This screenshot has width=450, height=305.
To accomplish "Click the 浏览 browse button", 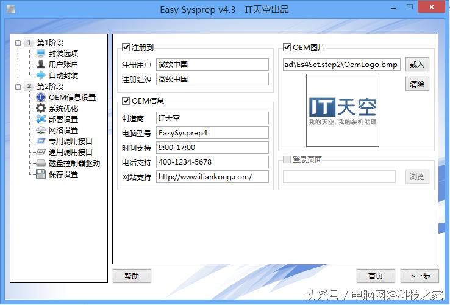I will coord(417,176).
